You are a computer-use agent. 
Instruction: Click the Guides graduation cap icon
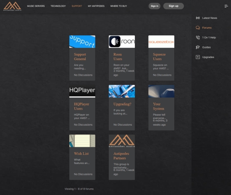click(198, 47)
